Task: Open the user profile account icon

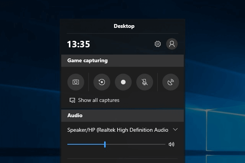Action: coord(172,44)
